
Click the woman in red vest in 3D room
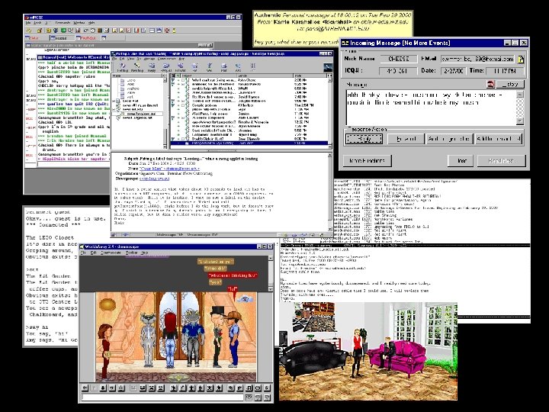point(357,352)
